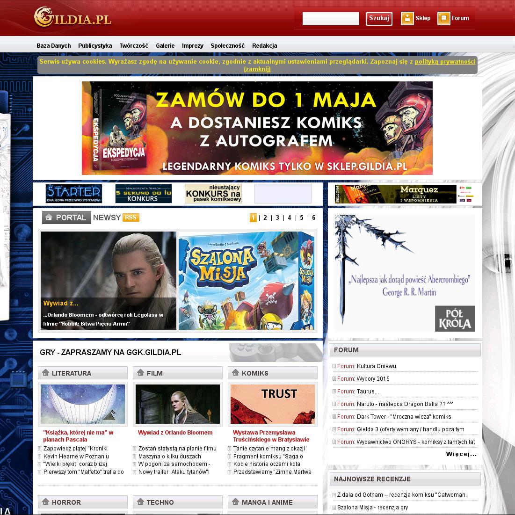
Task: Close cookie notice via zamknij link
Action: pyautogui.click(x=257, y=69)
